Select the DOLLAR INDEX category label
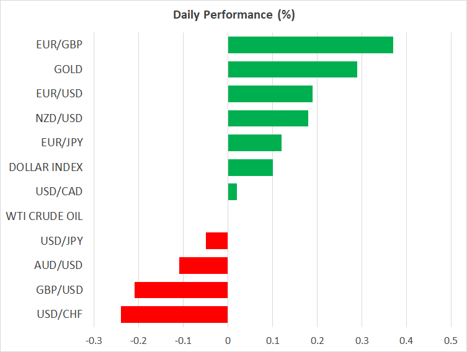467x352 pixels. click(x=46, y=167)
